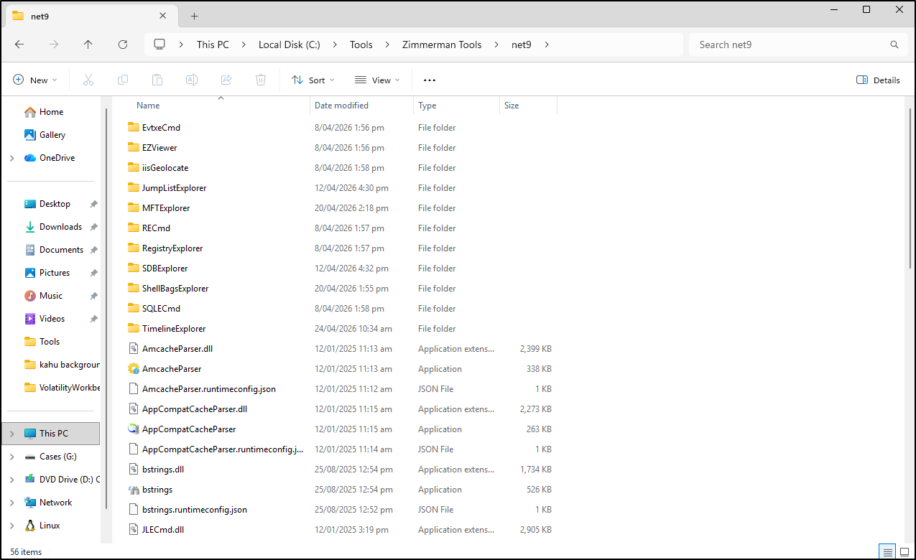Open the New dropdown menu

[x=35, y=80]
